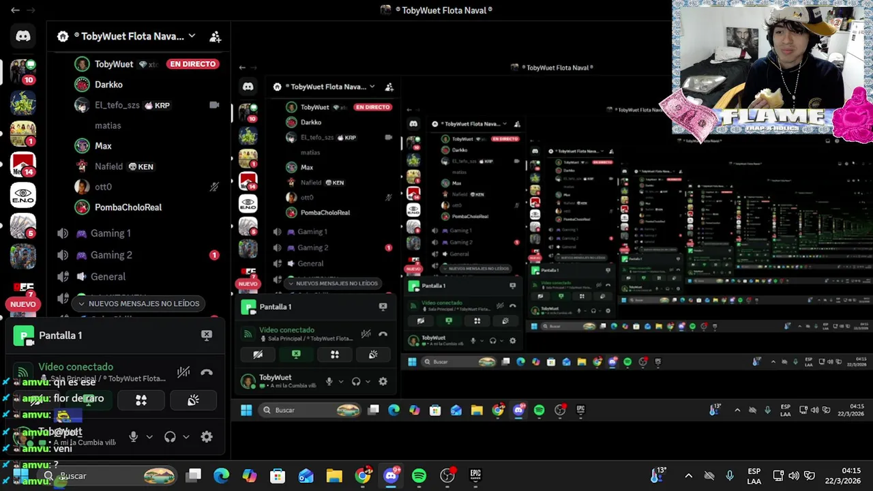
Task: Open Microsoft Store in bottom taskbar
Action: 278,475
